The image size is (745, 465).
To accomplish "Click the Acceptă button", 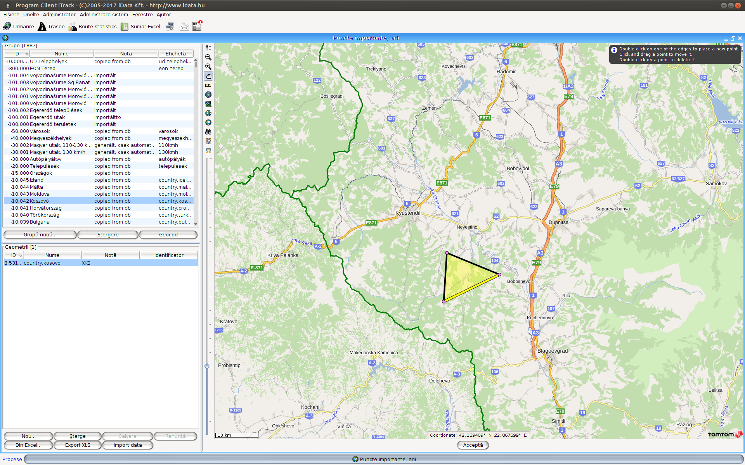I will [x=473, y=445].
